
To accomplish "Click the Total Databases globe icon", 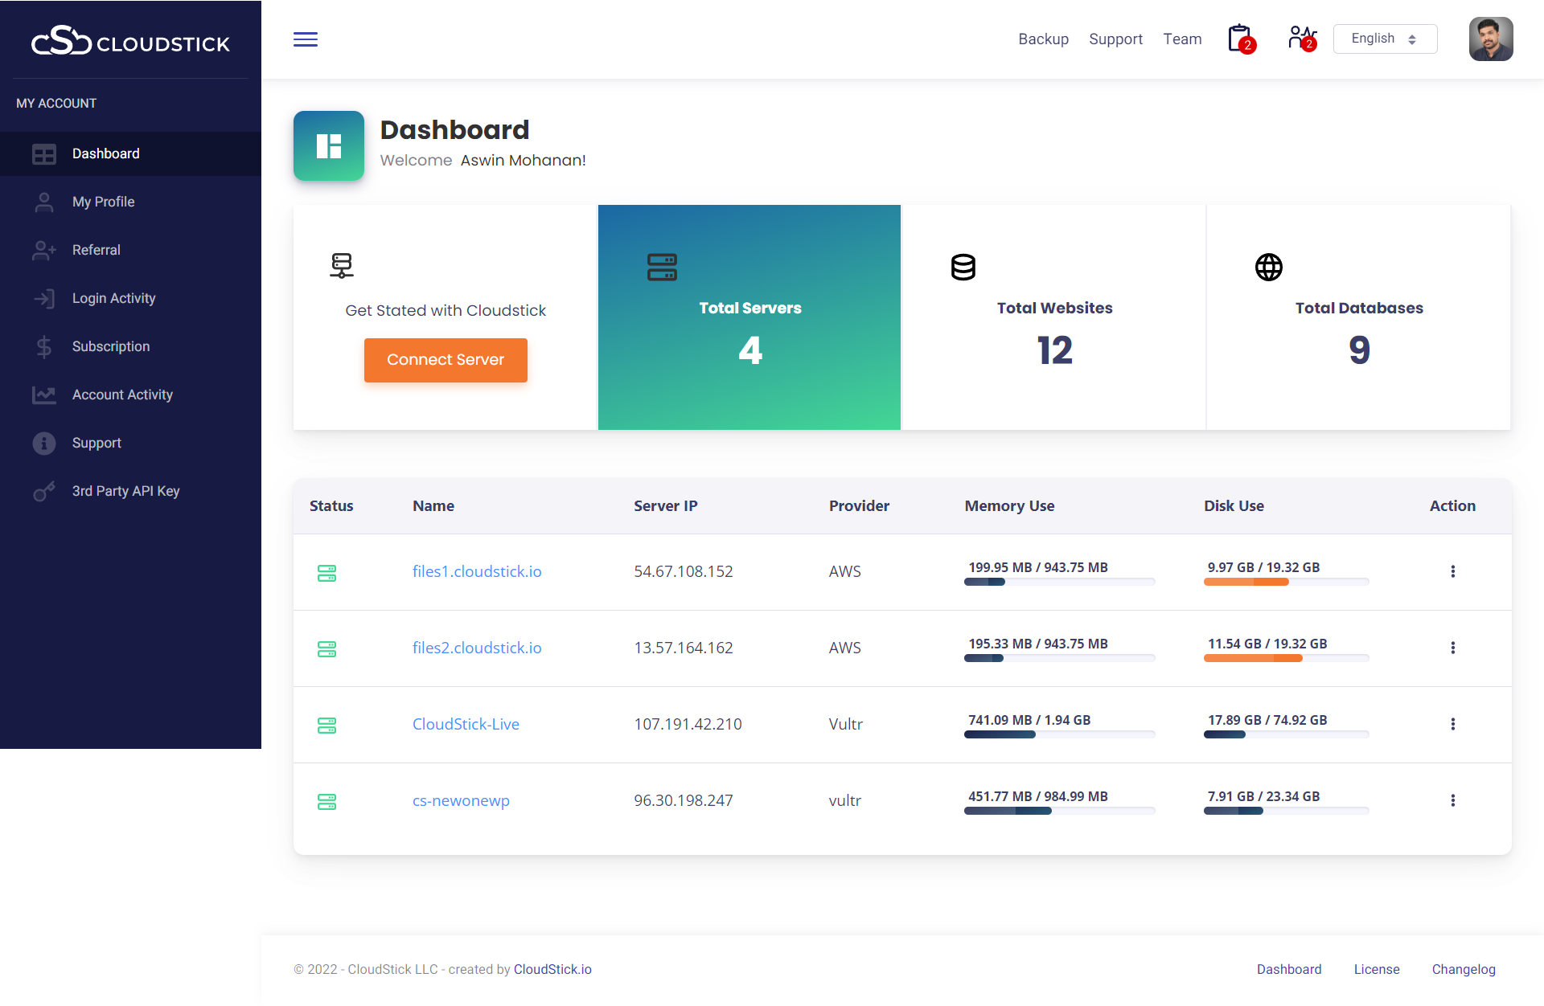I will tap(1268, 268).
